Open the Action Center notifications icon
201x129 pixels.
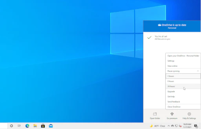[196, 126]
